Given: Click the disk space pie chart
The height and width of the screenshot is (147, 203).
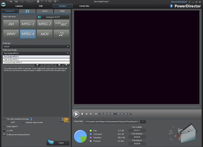Looking at the screenshot, I should coord(80,136).
